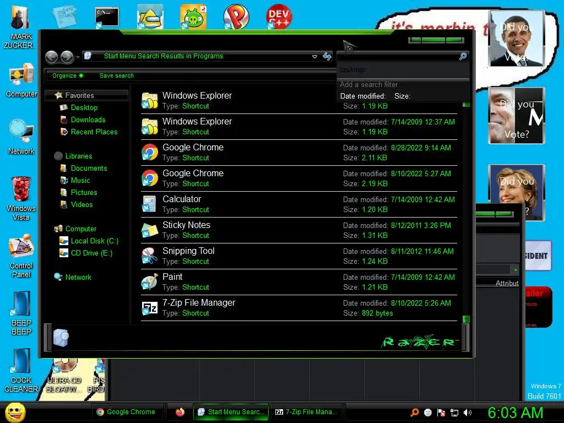Click the Network desktop icon
This screenshot has height=423, width=564.
(x=21, y=137)
